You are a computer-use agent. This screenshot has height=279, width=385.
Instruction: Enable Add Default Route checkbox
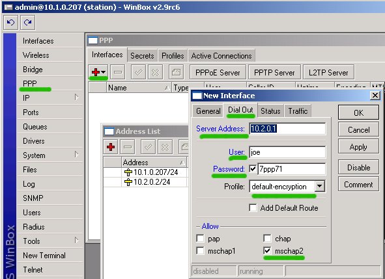click(x=253, y=207)
